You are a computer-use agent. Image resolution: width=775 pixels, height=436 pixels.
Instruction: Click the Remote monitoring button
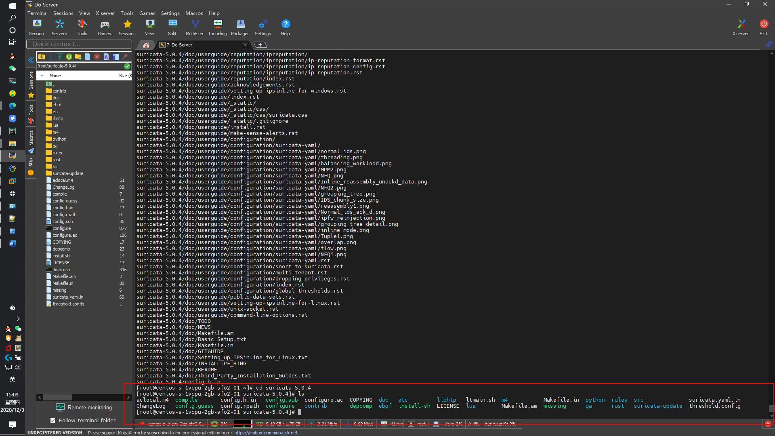(84, 407)
